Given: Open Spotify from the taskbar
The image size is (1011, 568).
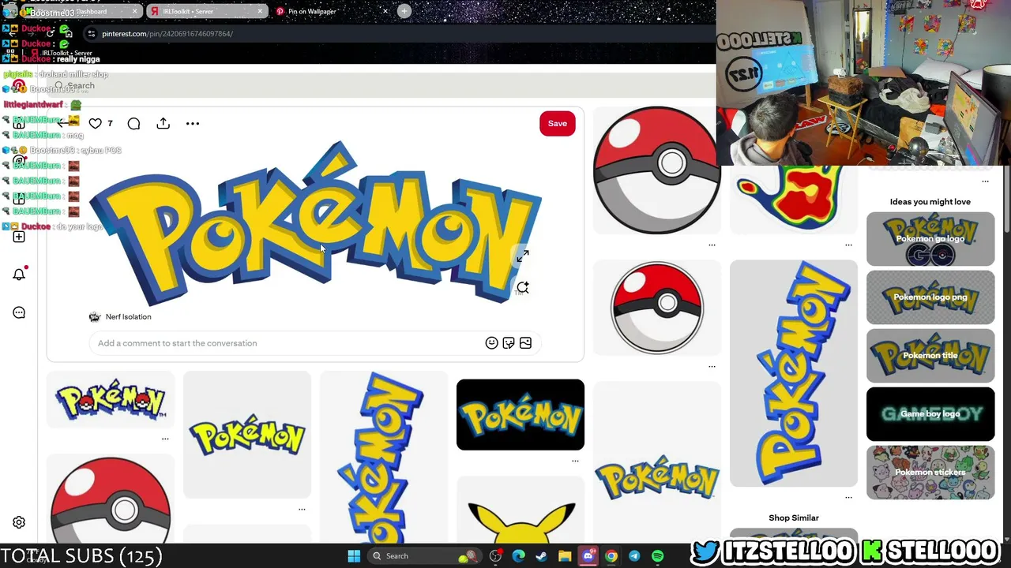Looking at the screenshot, I should (658, 556).
